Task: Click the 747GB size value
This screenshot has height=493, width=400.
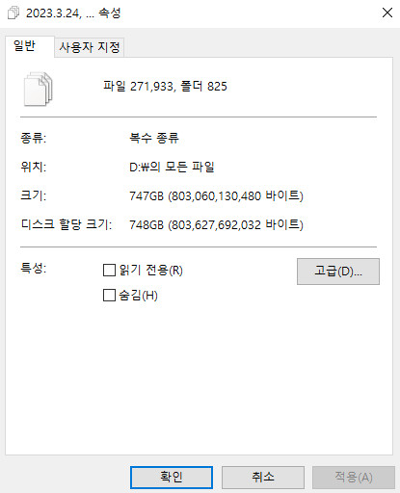Action: [216, 195]
